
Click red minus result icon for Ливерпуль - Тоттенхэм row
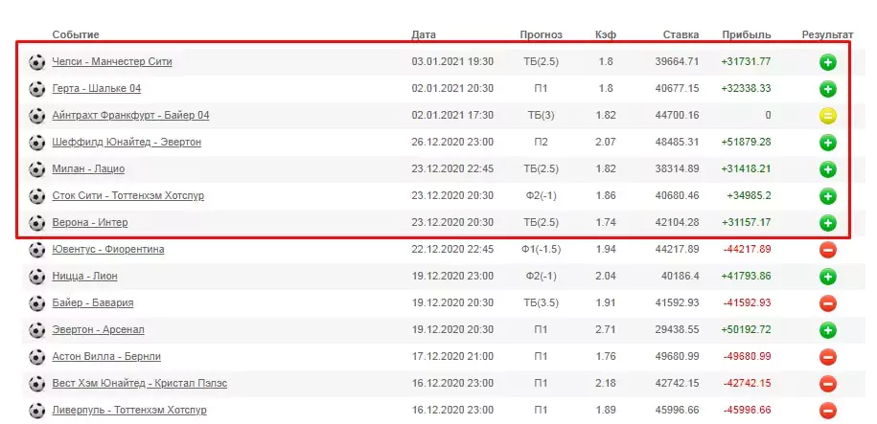point(828,411)
